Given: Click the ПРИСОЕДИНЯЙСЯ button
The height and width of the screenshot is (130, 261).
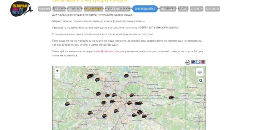Looking at the screenshot, I should pos(145,9).
